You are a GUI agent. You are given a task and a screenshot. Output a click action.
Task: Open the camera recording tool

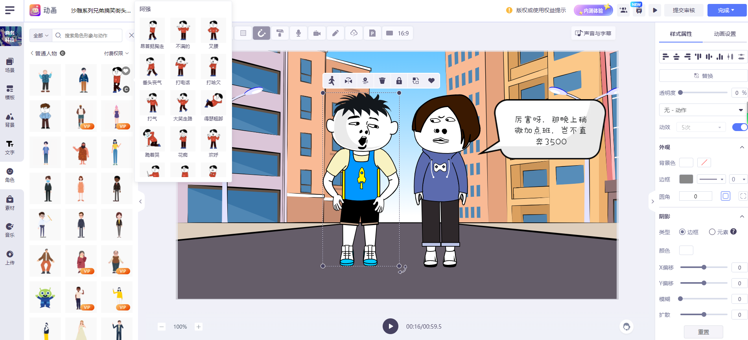coord(317,33)
